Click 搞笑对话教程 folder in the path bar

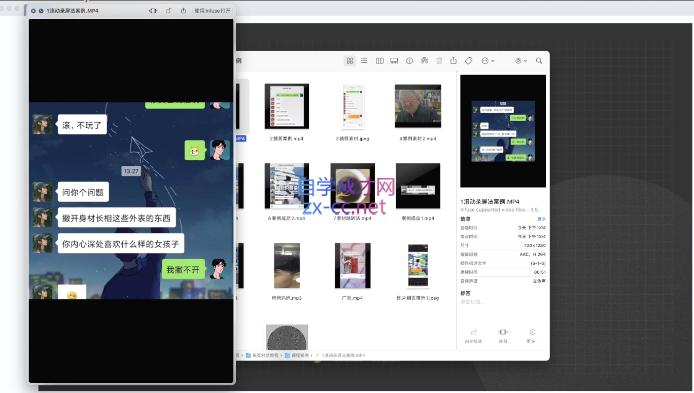[262, 355]
